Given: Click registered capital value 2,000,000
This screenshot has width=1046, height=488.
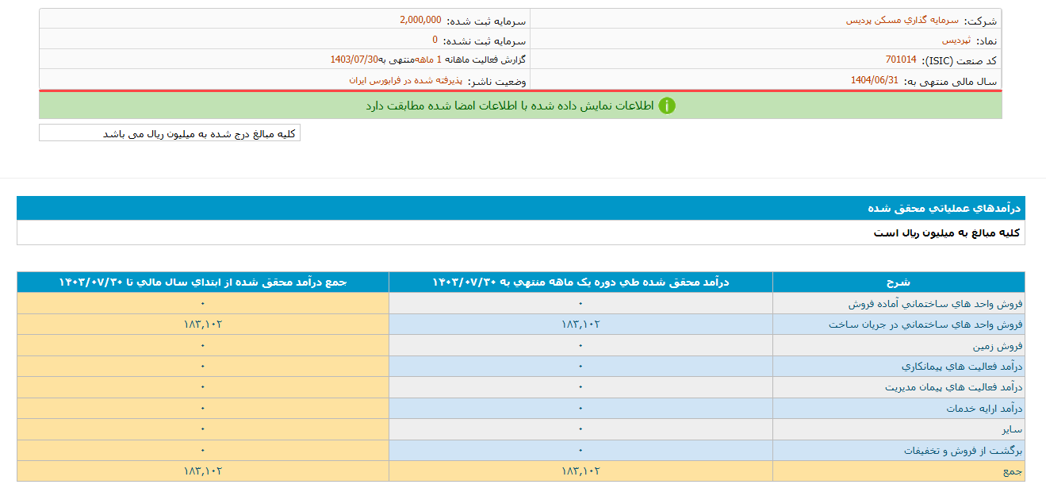Looking at the screenshot, I should click(420, 20).
